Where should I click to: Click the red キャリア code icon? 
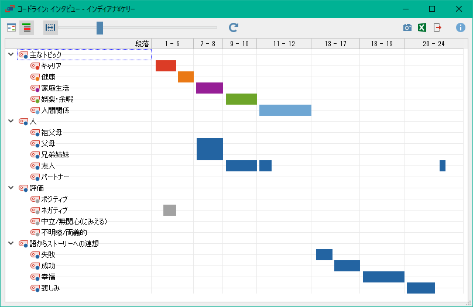(35, 66)
